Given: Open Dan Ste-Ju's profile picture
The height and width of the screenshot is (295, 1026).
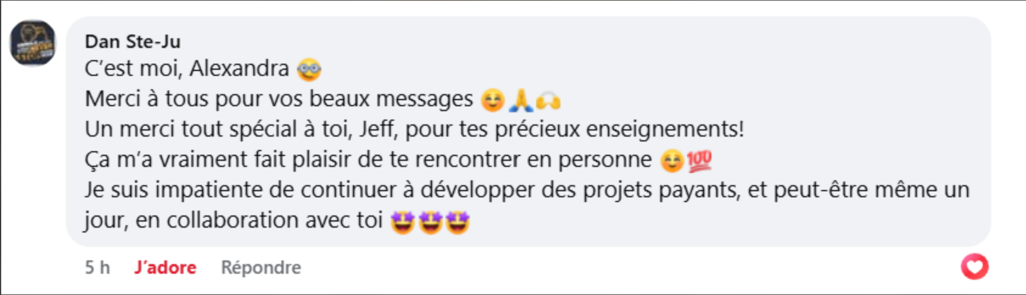Looking at the screenshot, I should pos(33,43).
